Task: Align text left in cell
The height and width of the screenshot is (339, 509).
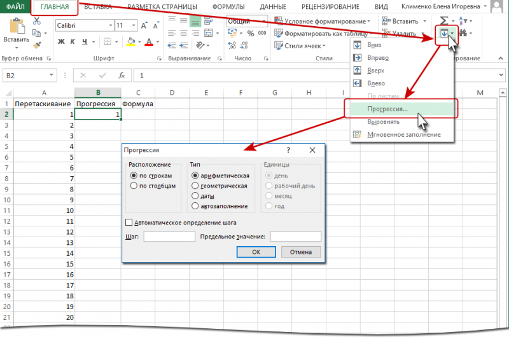Action: pos(172,33)
